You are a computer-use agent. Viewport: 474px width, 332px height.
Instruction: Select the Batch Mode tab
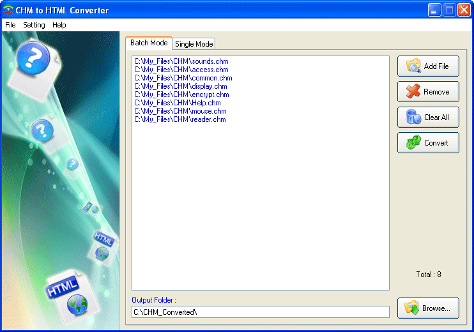pos(149,43)
